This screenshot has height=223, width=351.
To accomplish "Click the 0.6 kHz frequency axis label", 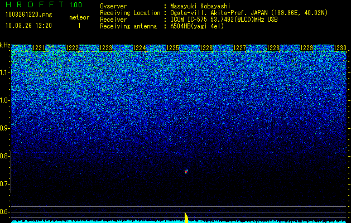I will (5, 212).
